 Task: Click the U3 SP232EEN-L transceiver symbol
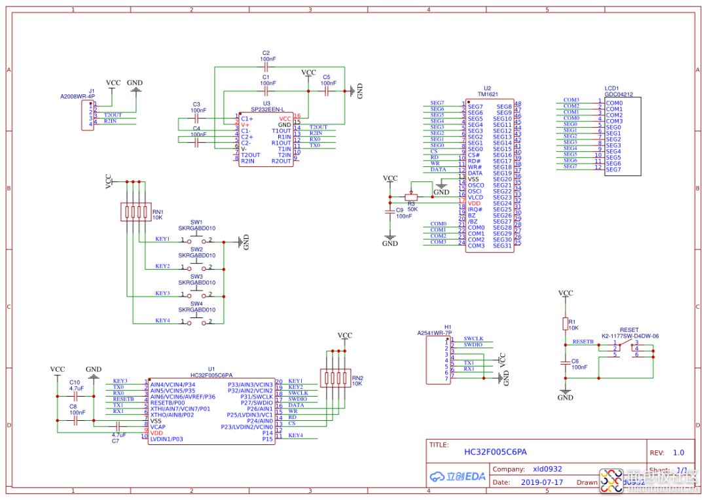click(x=266, y=139)
